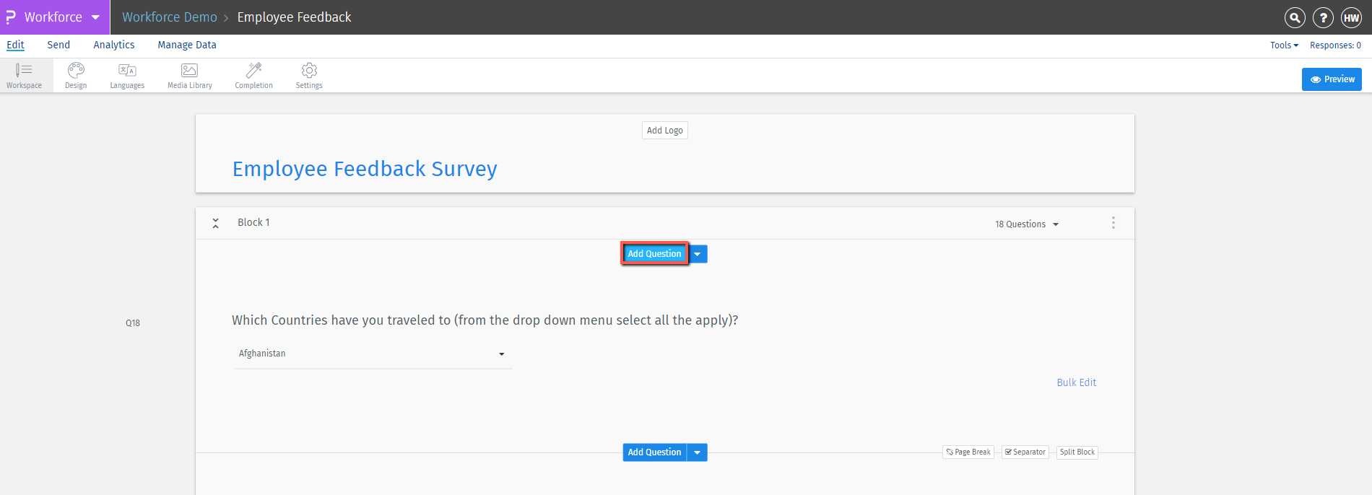
Task: Insert a Separator
Action: tap(1025, 452)
